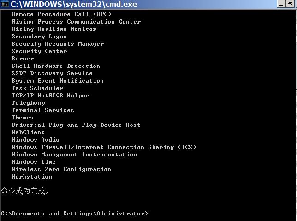This screenshot has height=221, width=297.
Task: Click Universal Plug and Play Device Host
Action: pyautogui.click(x=76, y=125)
